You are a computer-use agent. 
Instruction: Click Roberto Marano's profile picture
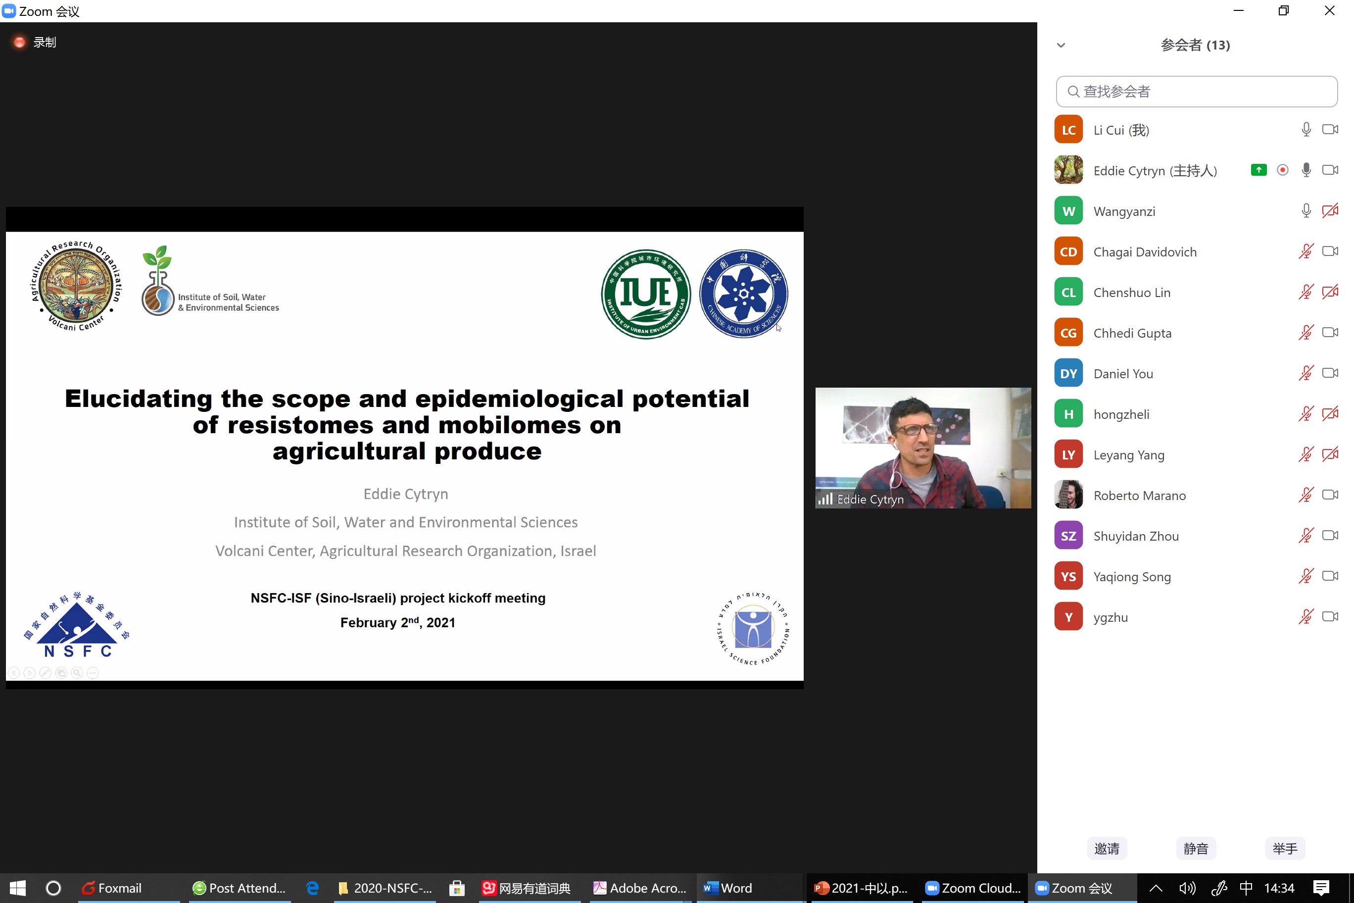coord(1068,495)
